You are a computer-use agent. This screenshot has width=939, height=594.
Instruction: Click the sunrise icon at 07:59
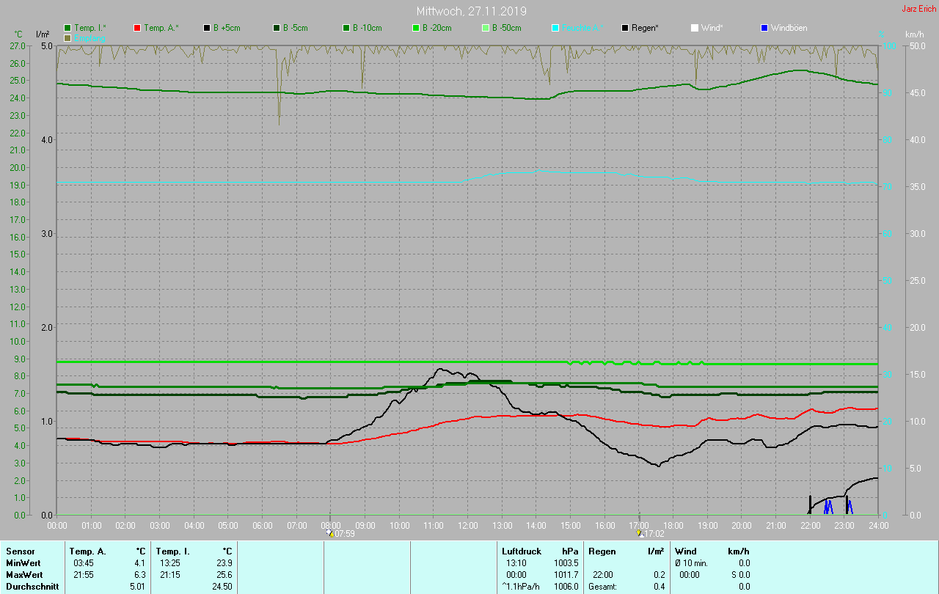331,534
